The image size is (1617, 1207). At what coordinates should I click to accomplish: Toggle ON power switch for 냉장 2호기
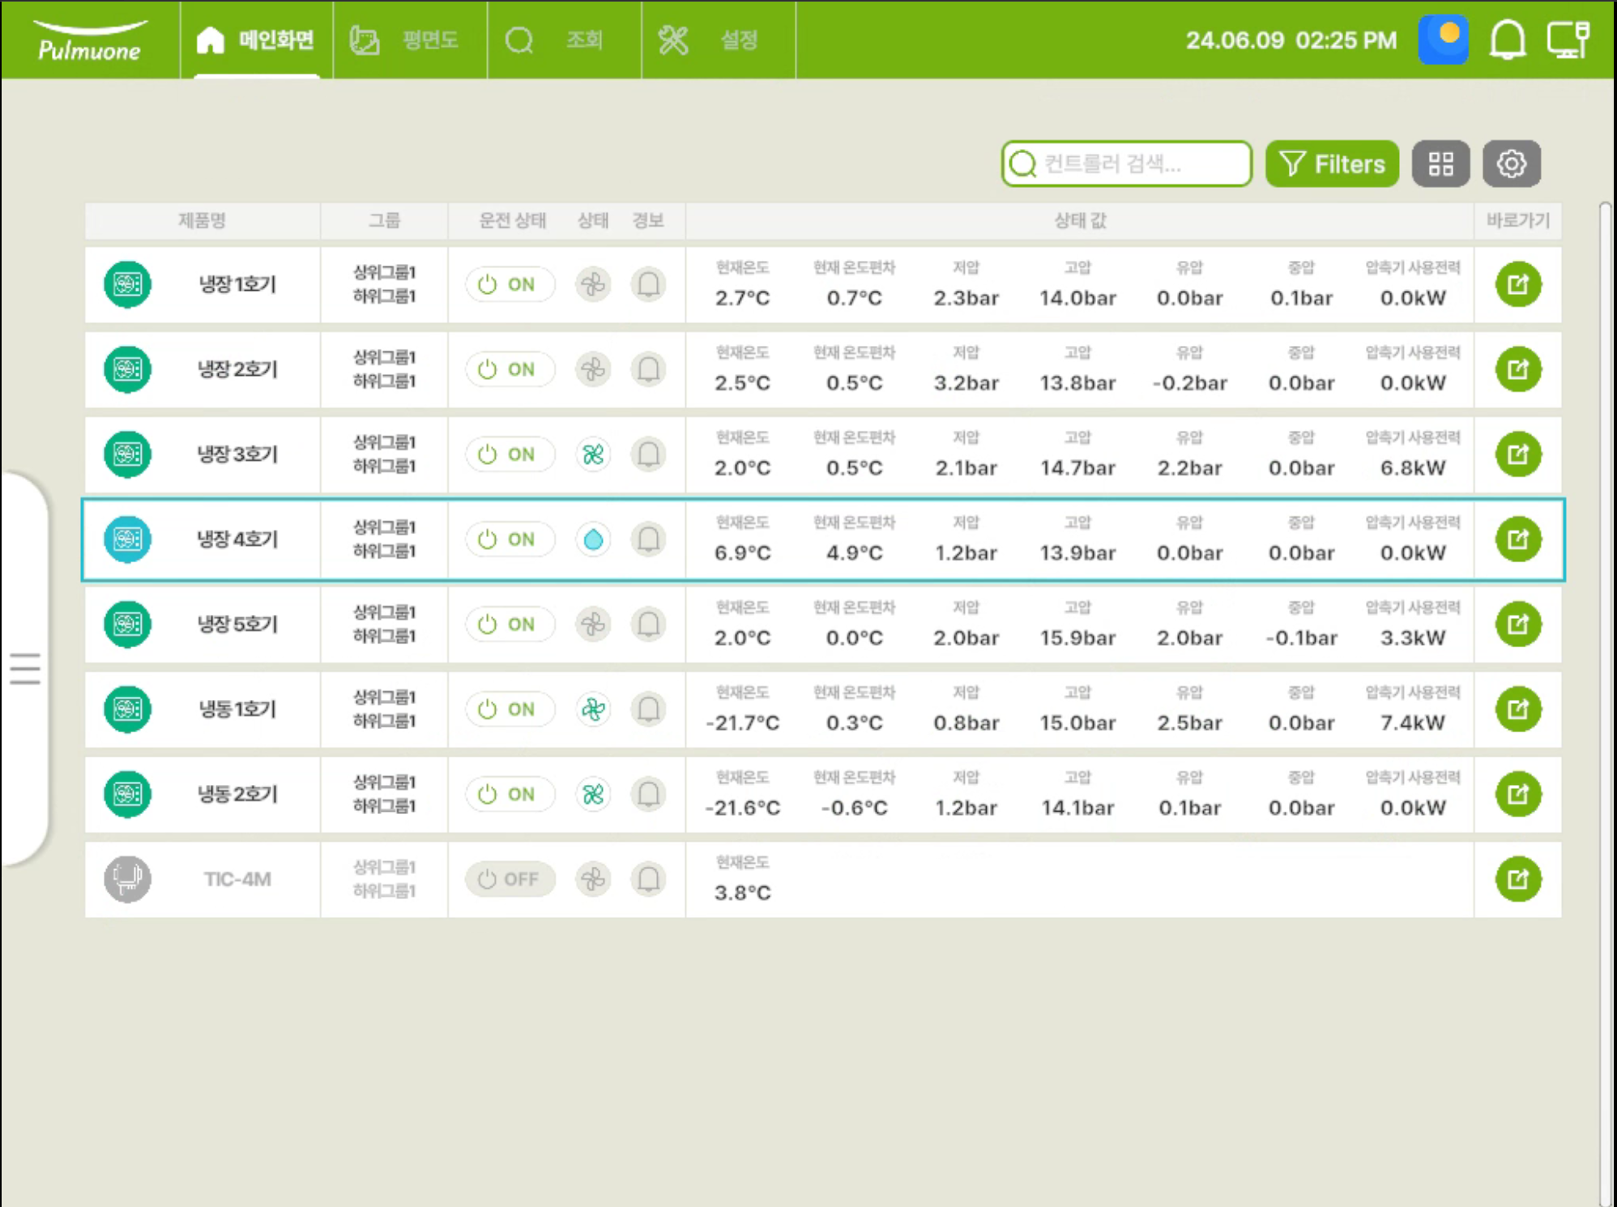tap(510, 369)
